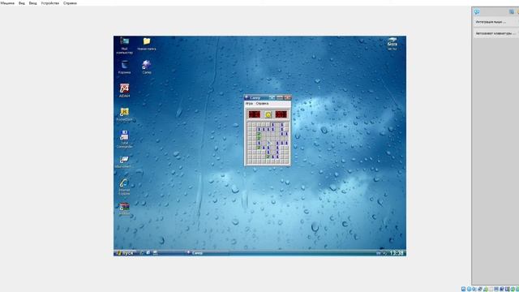The image size is (519, 292).
Task: Select the AIDA64 desktop icon
Action: (124, 90)
